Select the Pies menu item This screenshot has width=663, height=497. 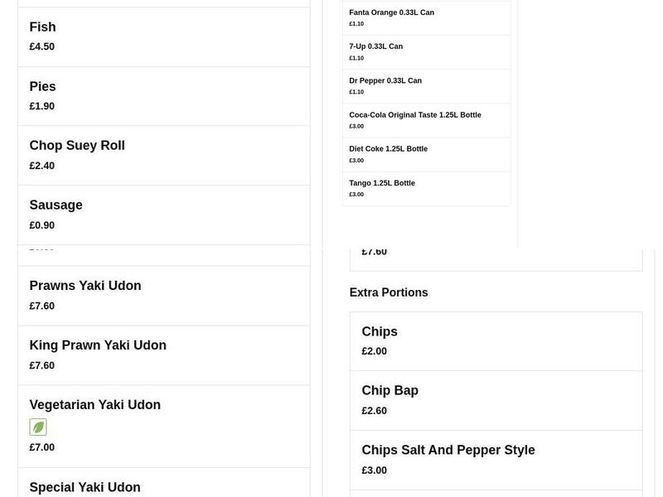point(163,95)
